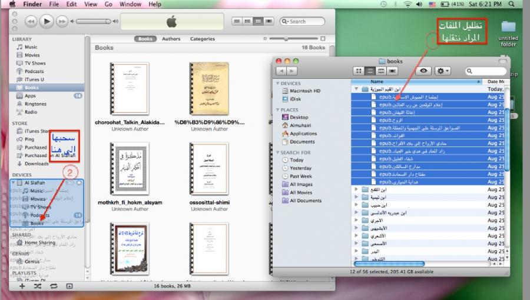The height and width of the screenshot is (300, 530).
Task: Click the choroohat_Talkin book cover thumbnail
Action: click(128, 88)
